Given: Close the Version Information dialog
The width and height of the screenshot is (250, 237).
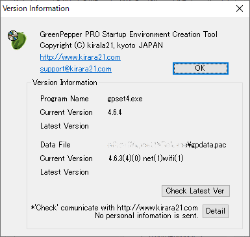Looking at the screenshot, I should click(240, 8).
